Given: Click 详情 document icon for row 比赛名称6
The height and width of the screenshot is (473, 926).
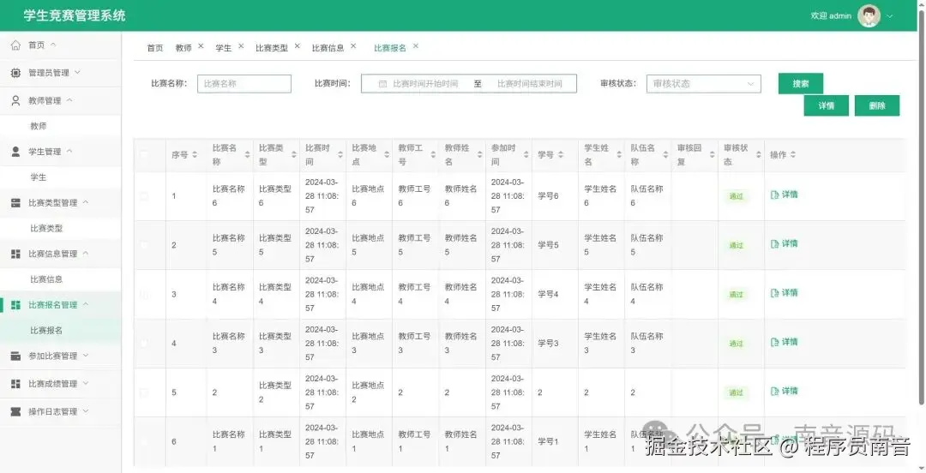Looking at the screenshot, I should tap(775, 195).
